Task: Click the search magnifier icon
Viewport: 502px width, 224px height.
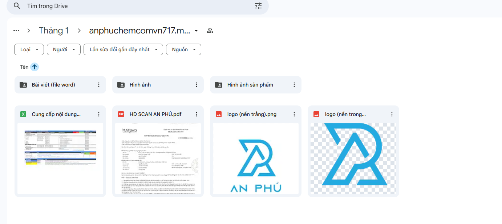Action: point(17,6)
